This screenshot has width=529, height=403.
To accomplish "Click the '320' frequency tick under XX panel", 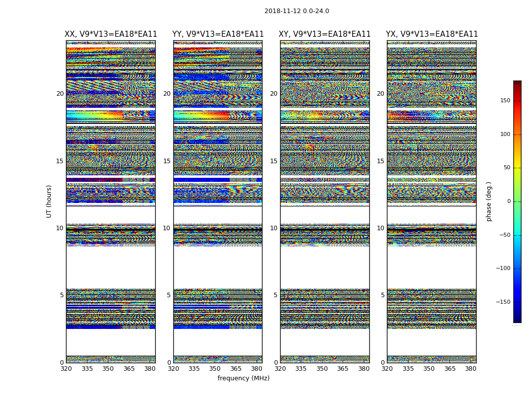I will click(66, 369).
